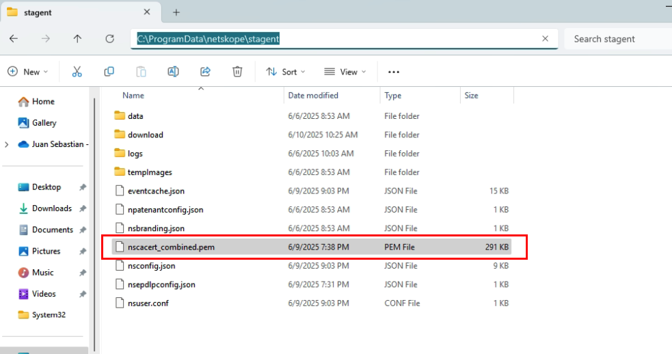
Task: Select eventcache.json file
Action: (x=312, y=191)
